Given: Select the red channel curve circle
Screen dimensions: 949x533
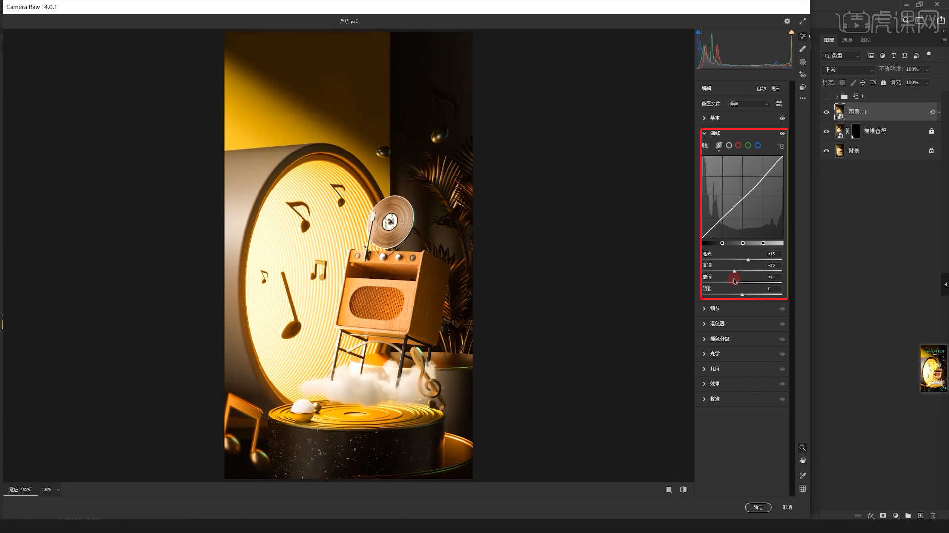Looking at the screenshot, I should coord(738,145).
